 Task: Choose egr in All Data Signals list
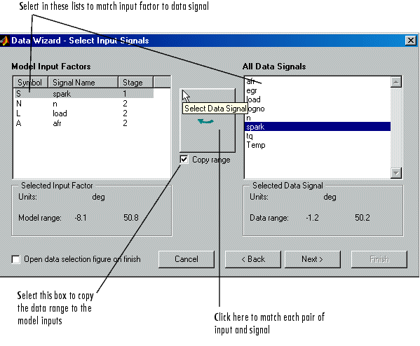coord(318,90)
